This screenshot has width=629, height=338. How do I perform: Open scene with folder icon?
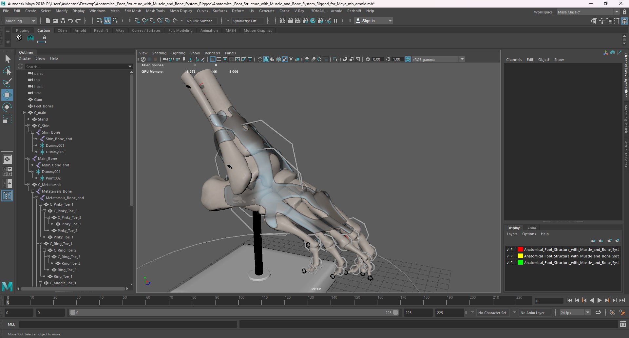point(55,21)
